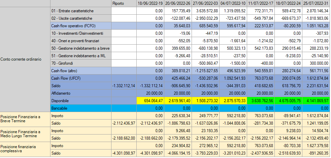331x158 pixels.
Task: Click Girofondi value -500.860,47
Action: (x=206, y=63)
